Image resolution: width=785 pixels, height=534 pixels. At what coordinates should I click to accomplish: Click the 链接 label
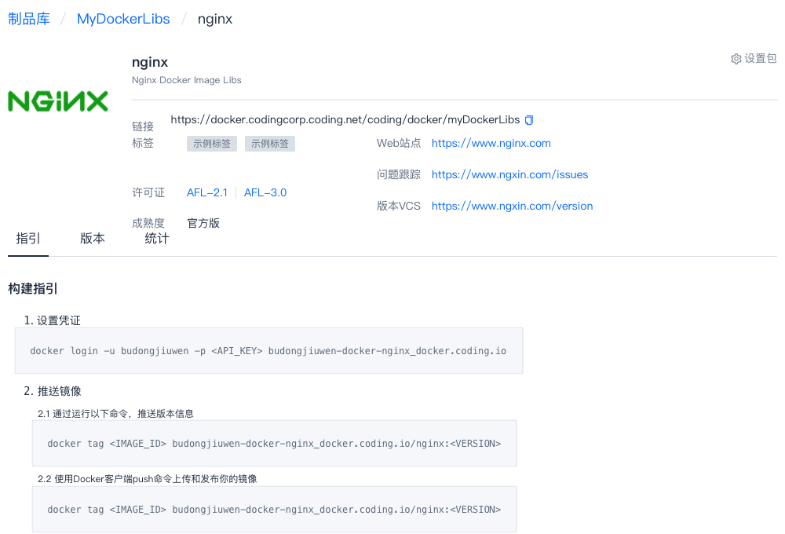click(x=143, y=126)
